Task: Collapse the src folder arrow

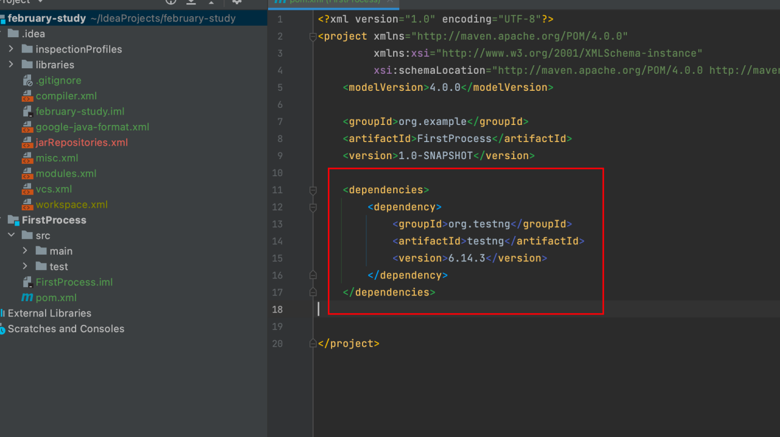Action: (11, 235)
